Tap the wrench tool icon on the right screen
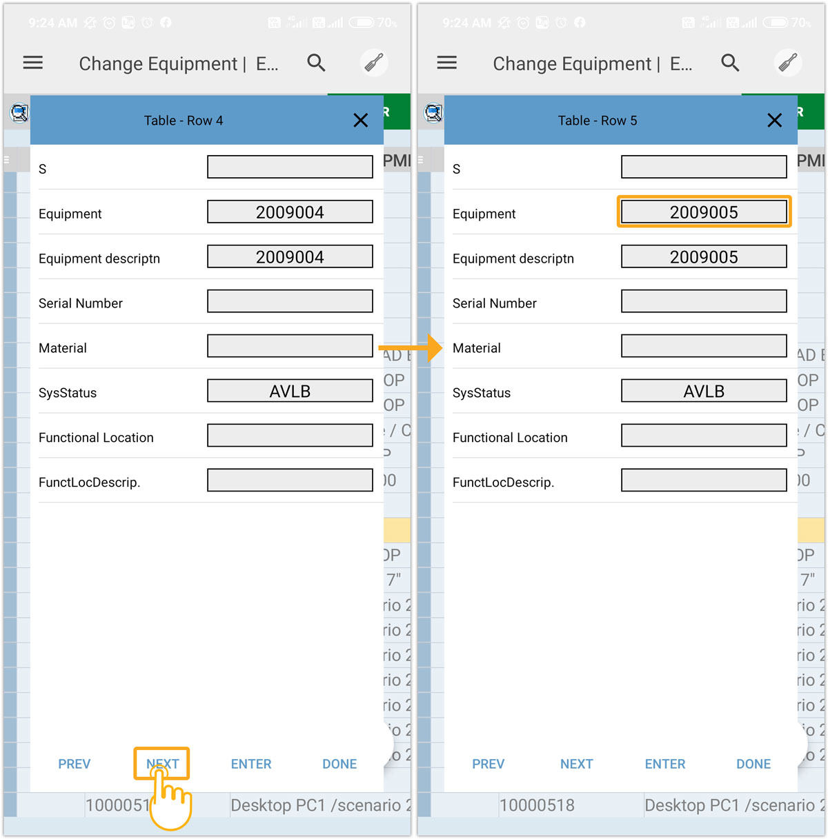This screenshot has height=839, width=828. pyautogui.click(x=788, y=63)
